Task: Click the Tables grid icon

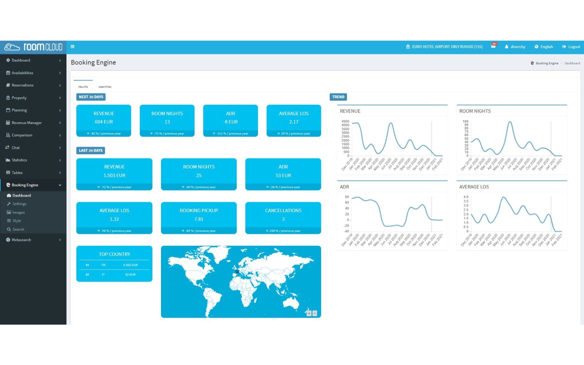Action: click(x=8, y=173)
